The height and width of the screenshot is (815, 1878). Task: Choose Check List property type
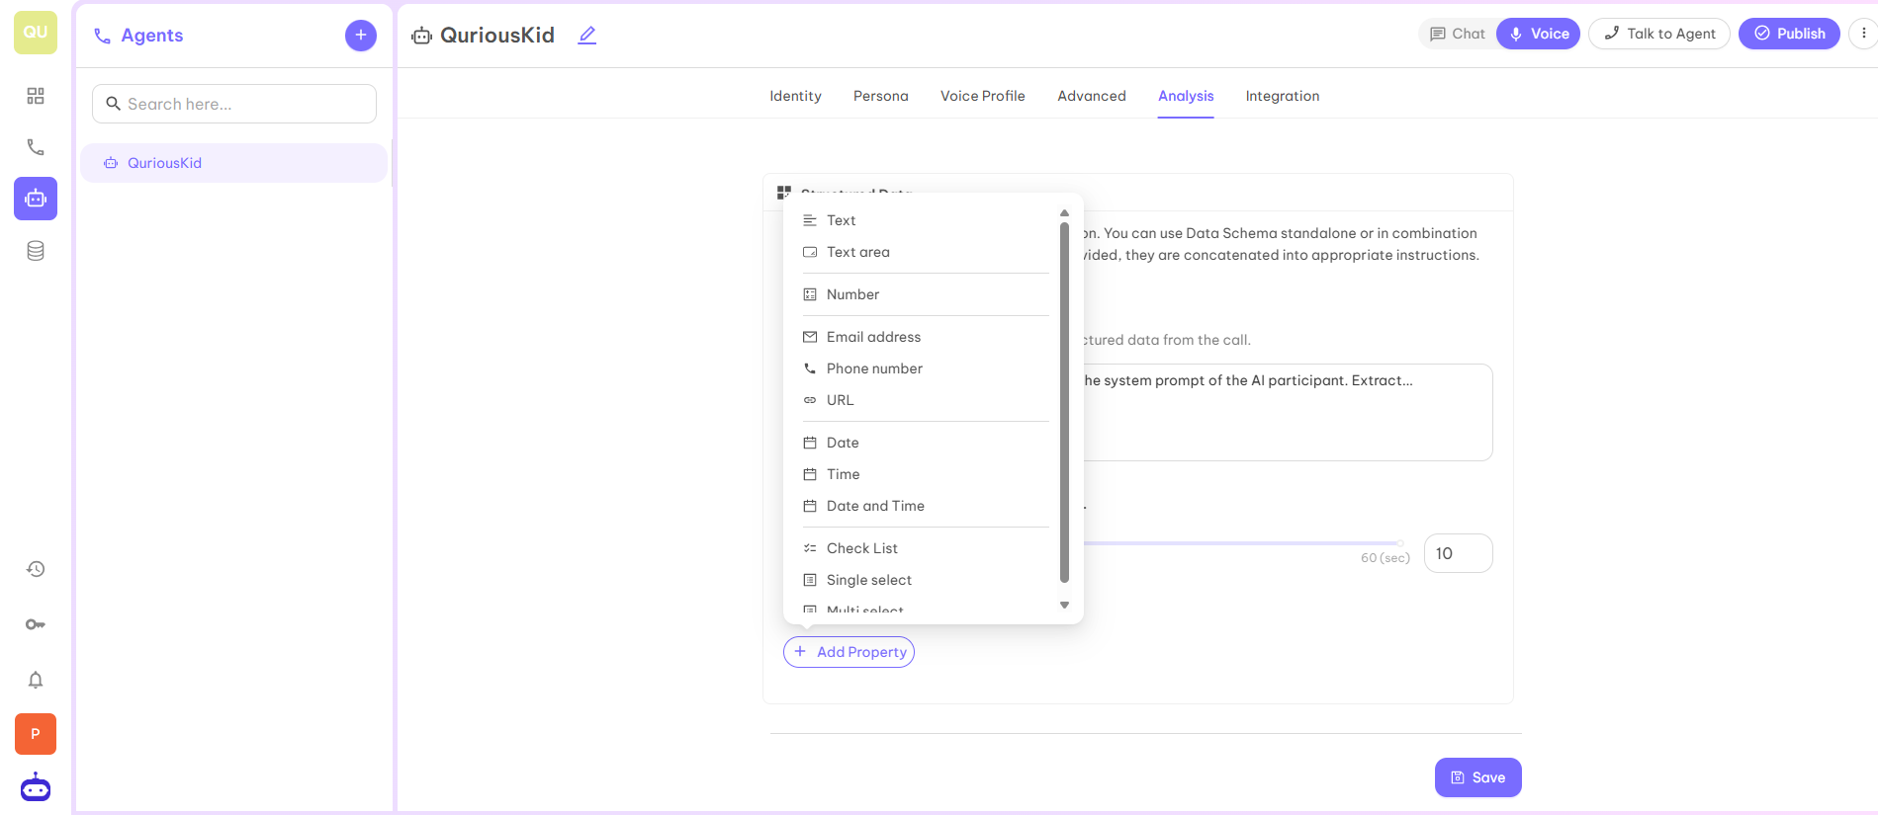(x=926, y=548)
